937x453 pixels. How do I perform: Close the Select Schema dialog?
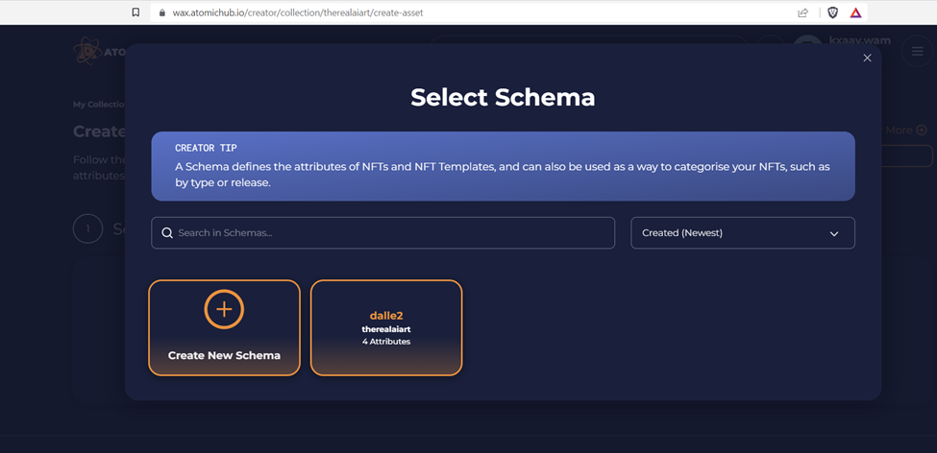tap(867, 58)
